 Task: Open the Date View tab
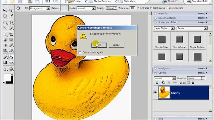(x=125, y=1)
